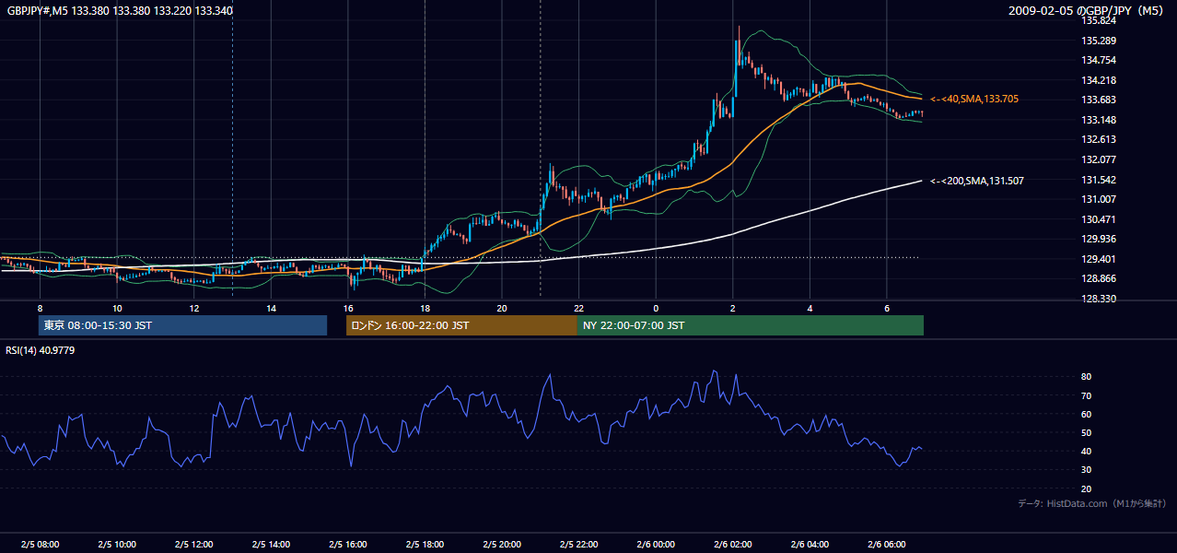Viewport: 1177px width, 553px height.
Task: Click the RSI scale value 80
Action: click(x=1086, y=377)
